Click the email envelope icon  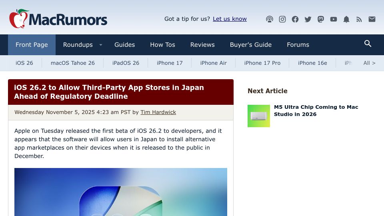(372, 19)
